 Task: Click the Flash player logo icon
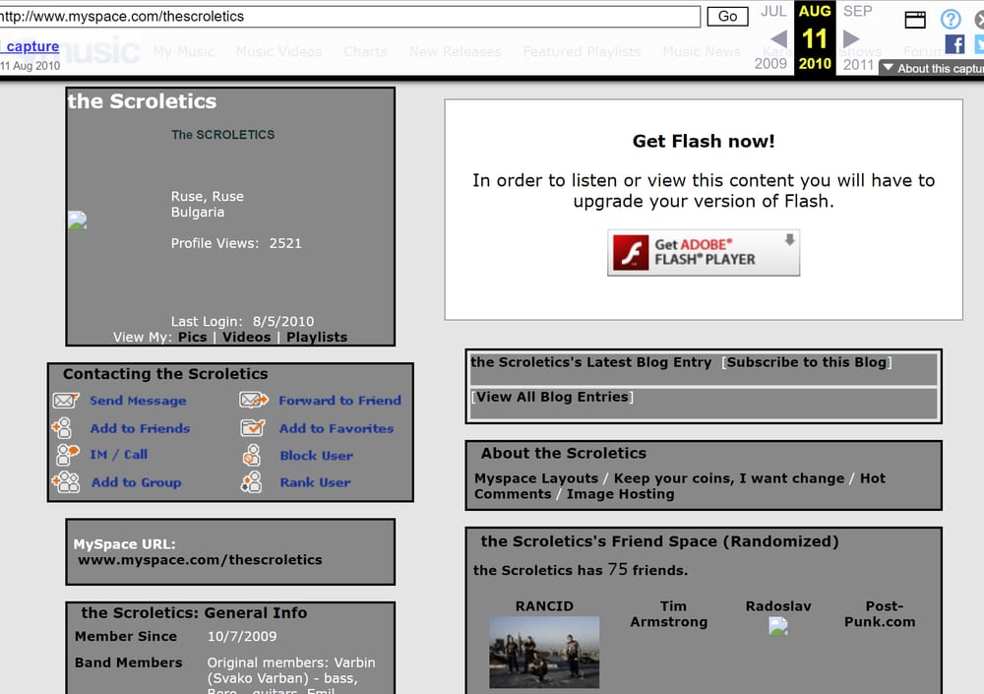click(631, 252)
